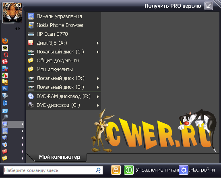
Task: Click the orange padlock lock button
Action: coord(116,170)
